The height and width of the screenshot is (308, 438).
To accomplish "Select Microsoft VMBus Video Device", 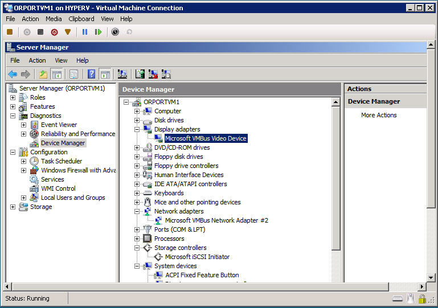I will coord(206,138).
